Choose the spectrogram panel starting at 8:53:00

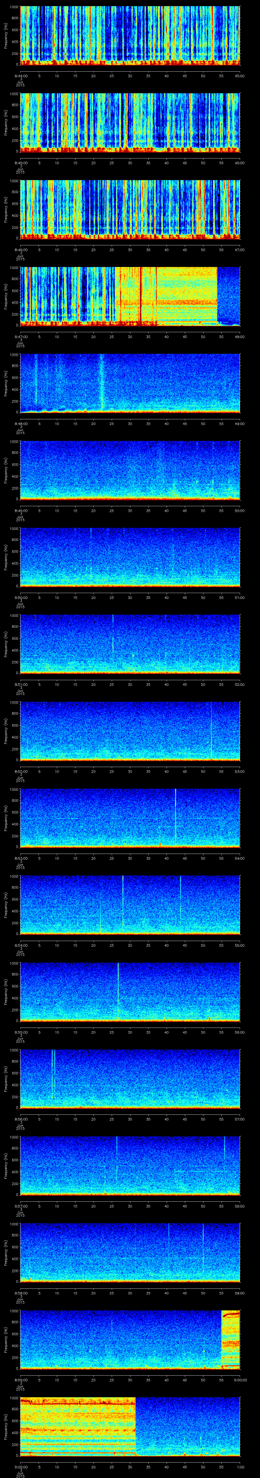[130, 818]
